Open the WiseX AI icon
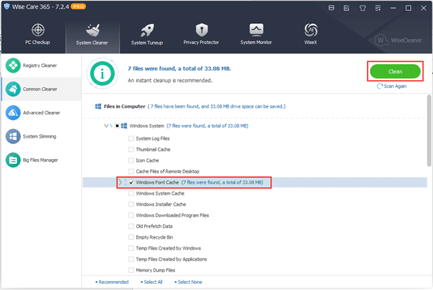This screenshot has width=433, height=290. [x=311, y=29]
